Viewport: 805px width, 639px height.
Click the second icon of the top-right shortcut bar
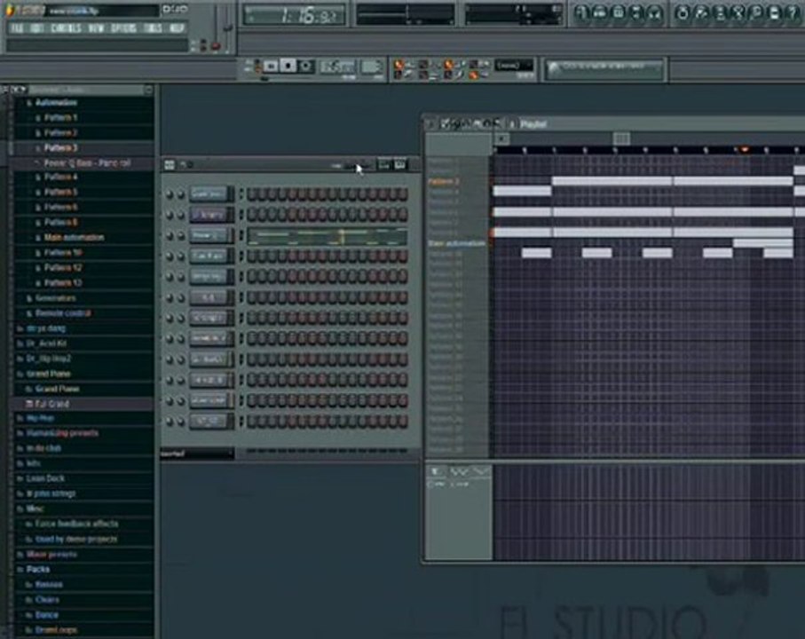click(600, 12)
